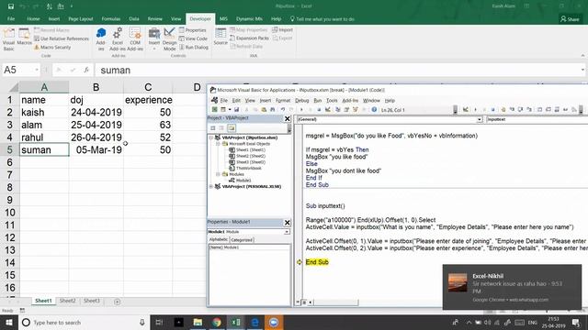Click the Run Dialog button in ribbon
The image size is (588, 330).
pos(194,47)
